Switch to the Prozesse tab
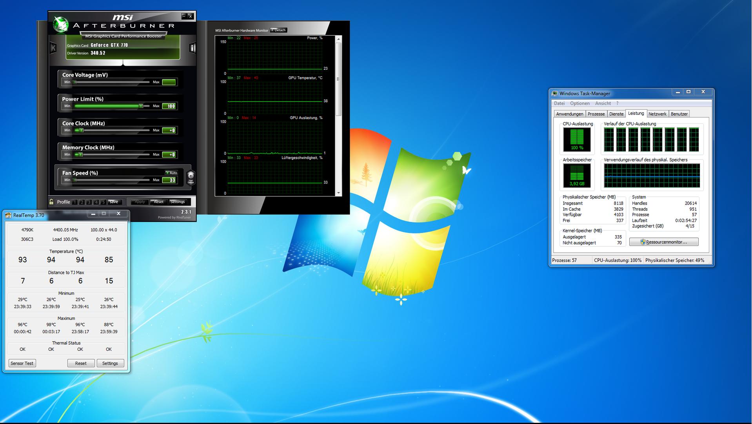 (x=596, y=114)
